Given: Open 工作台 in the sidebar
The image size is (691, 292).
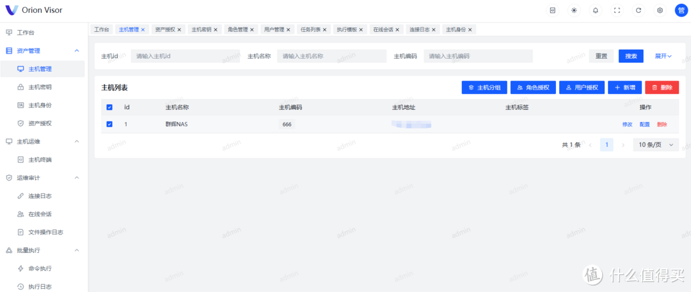Looking at the screenshot, I should coord(42,33).
